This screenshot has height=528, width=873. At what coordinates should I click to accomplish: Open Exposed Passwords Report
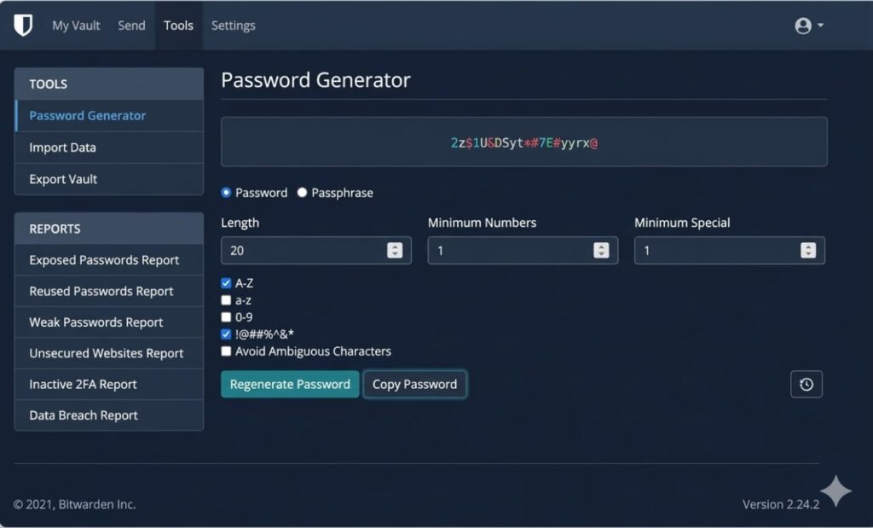(104, 260)
